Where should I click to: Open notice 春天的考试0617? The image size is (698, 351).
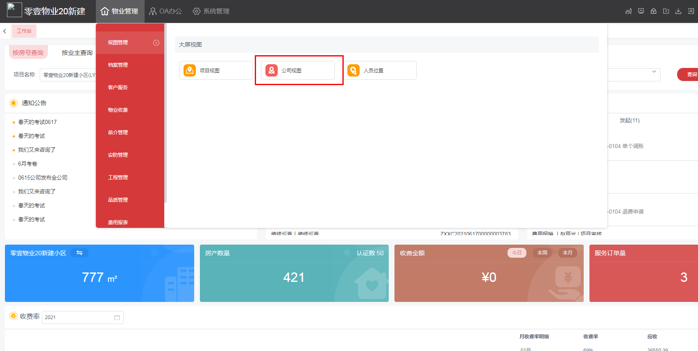click(x=37, y=122)
